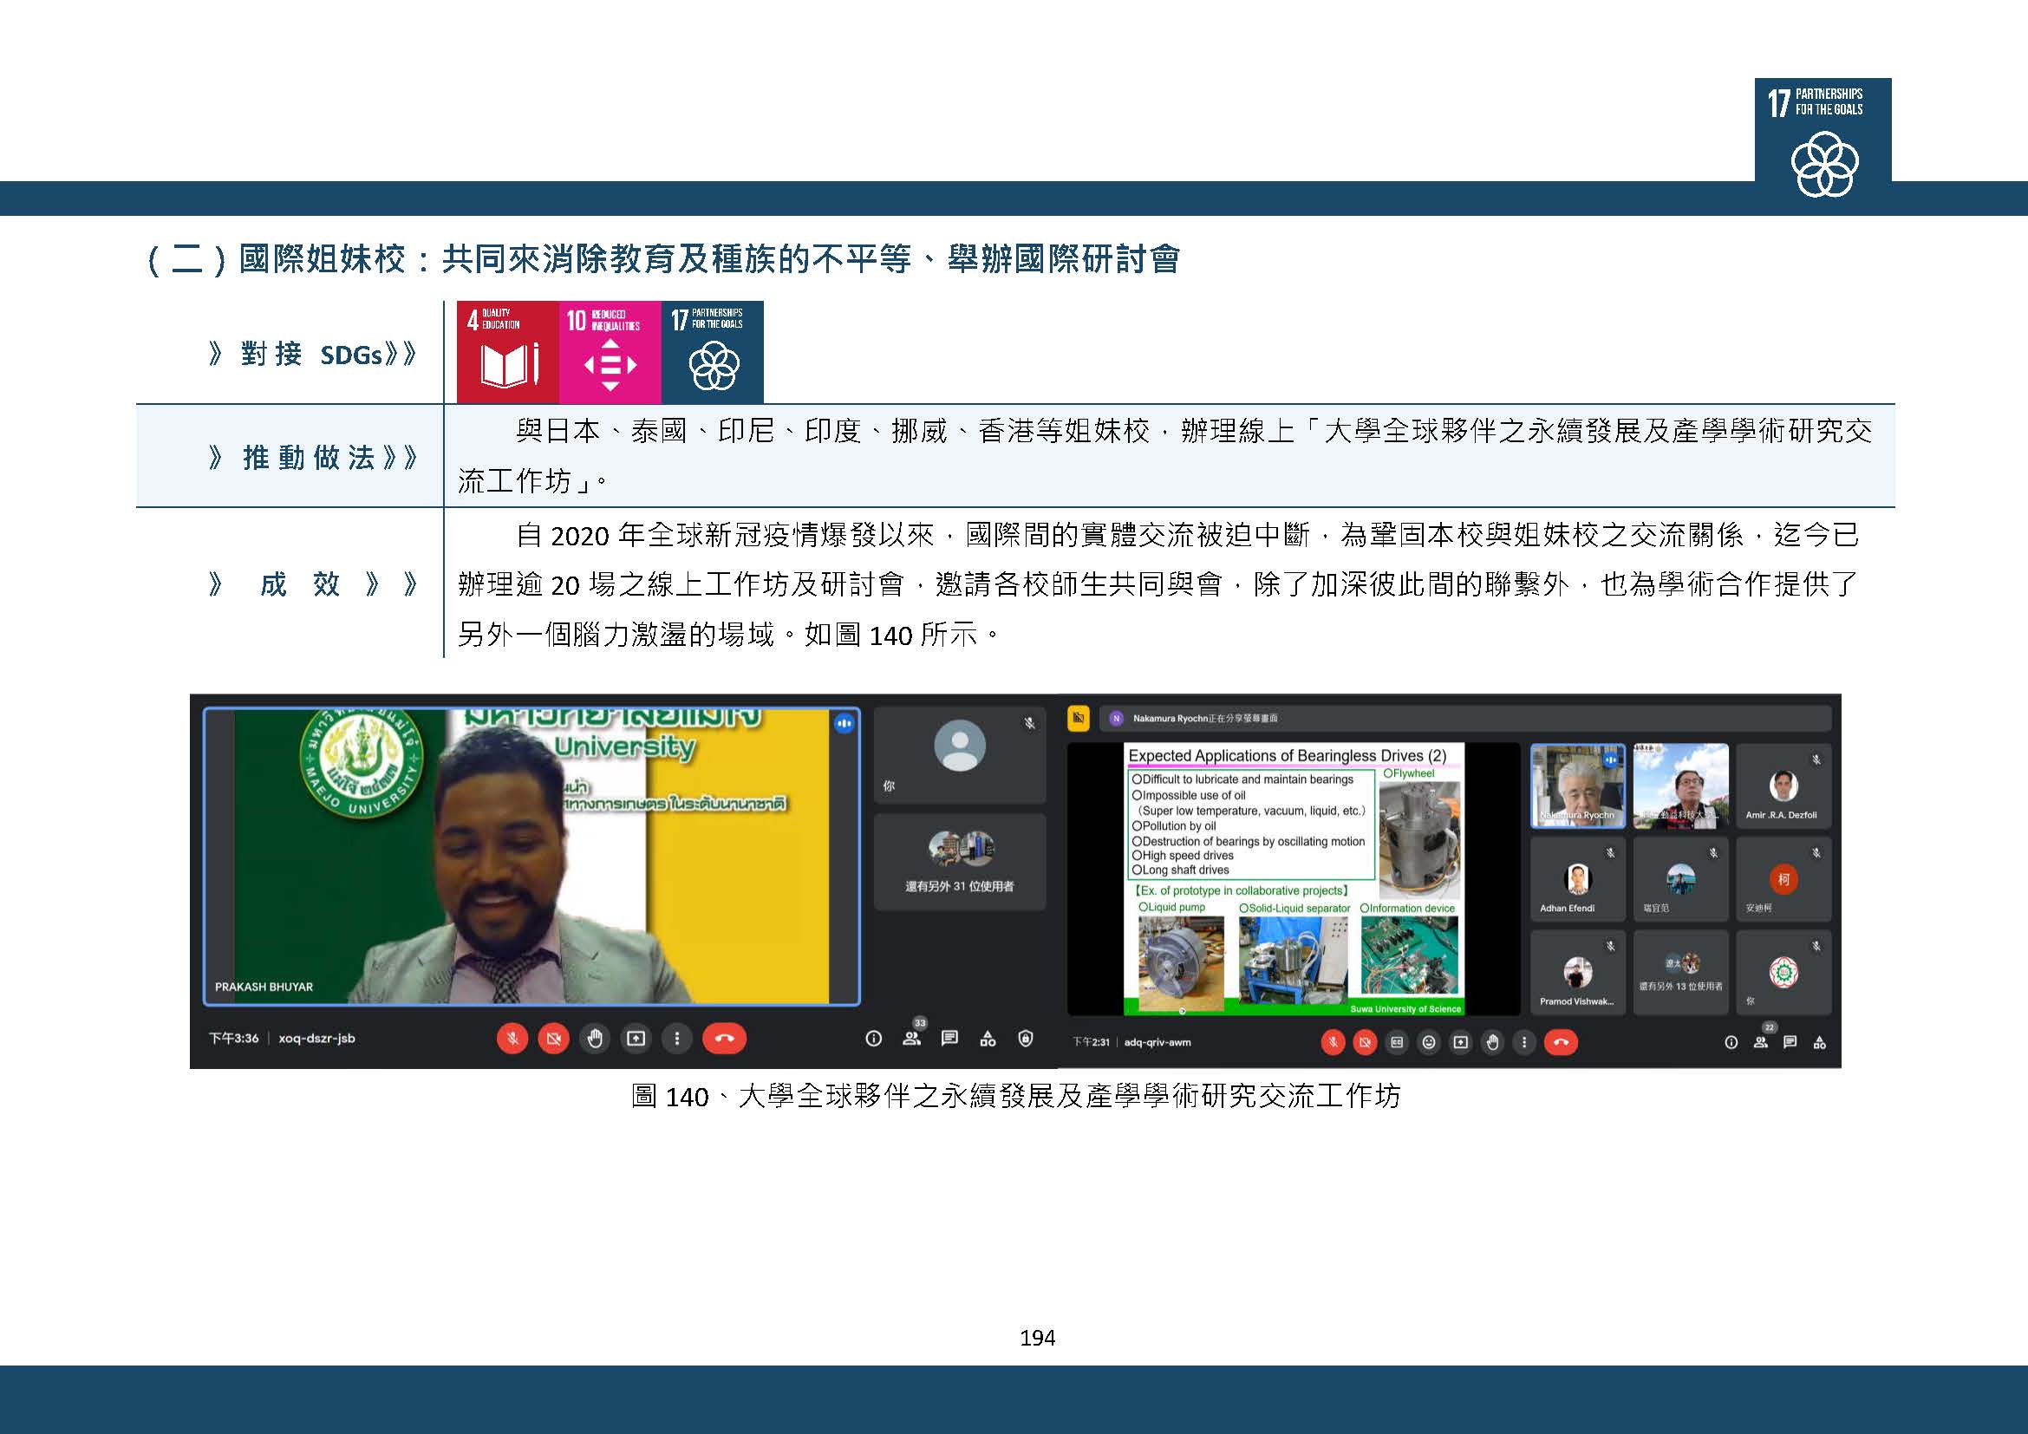Turn on camera in the adq-qriv-awm meeting
The width and height of the screenshot is (2028, 1434).
tap(1365, 1043)
